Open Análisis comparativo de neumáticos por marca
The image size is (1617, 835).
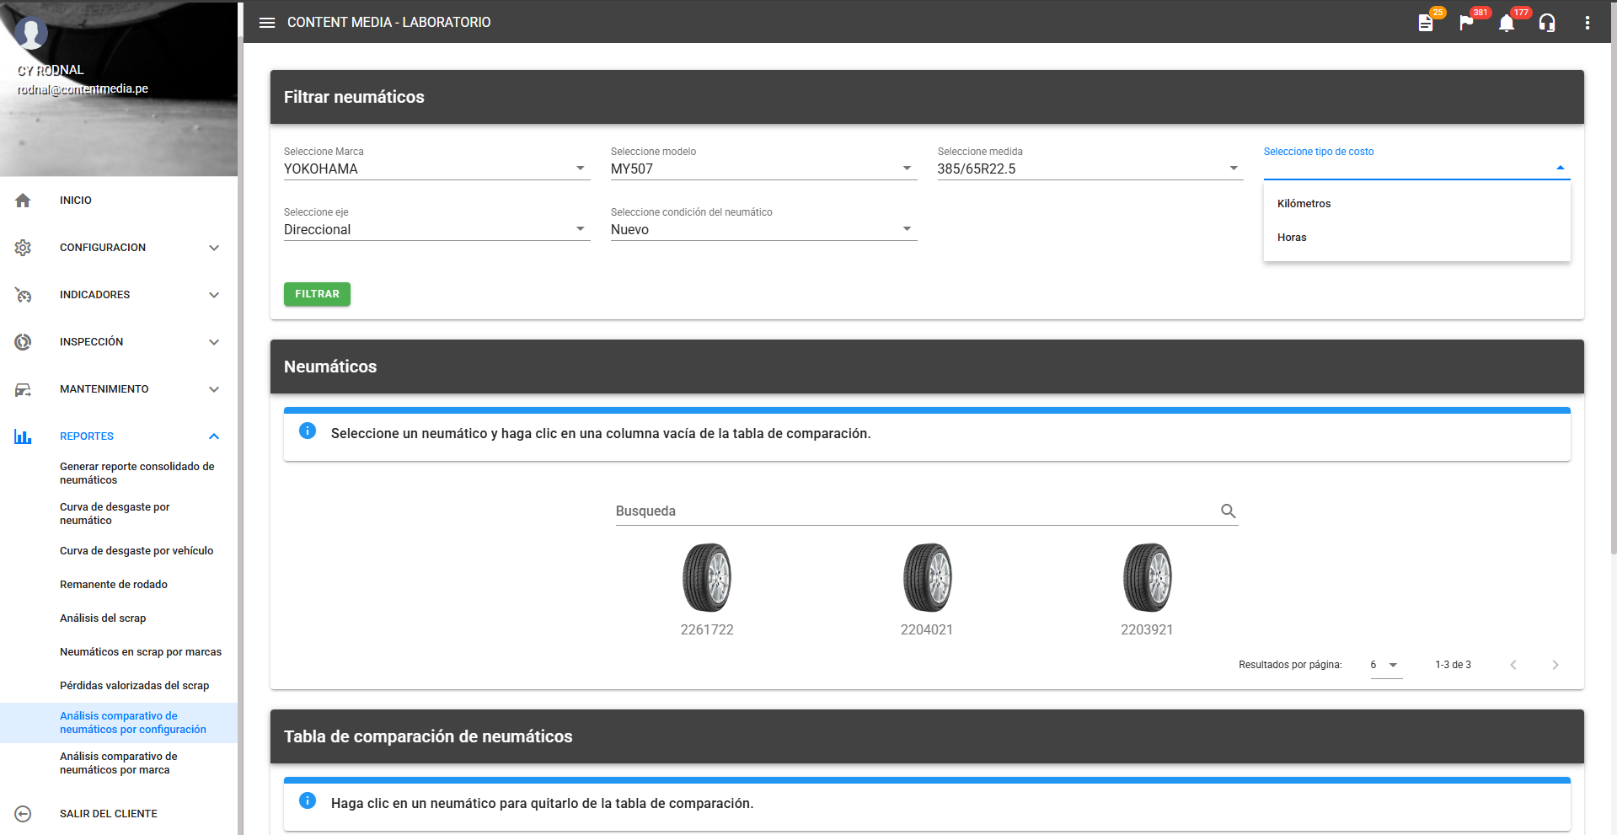[119, 763]
